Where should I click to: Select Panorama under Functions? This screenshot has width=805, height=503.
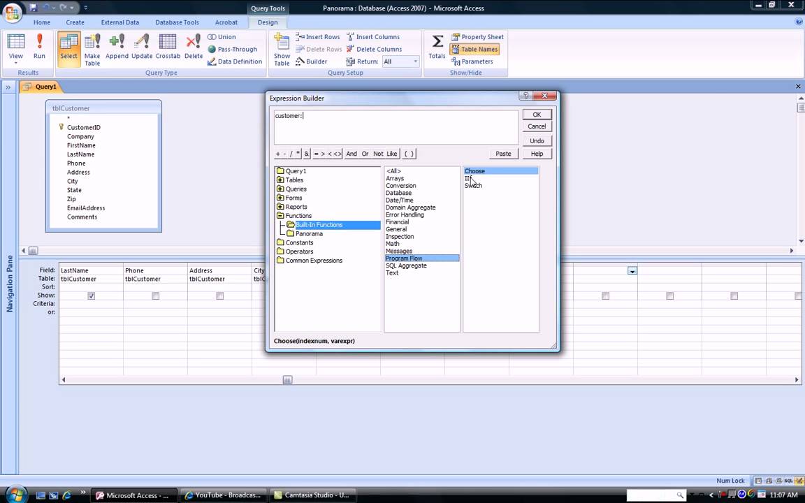pyautogui.click(x=309, y=233)
